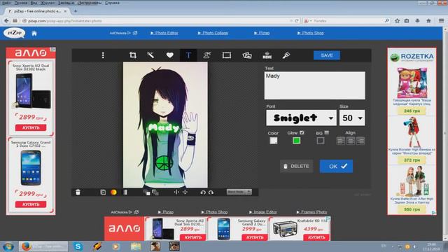The image size is (448, 252).
Task: Click the undo arrow below canvas
Action: point(203,192)
